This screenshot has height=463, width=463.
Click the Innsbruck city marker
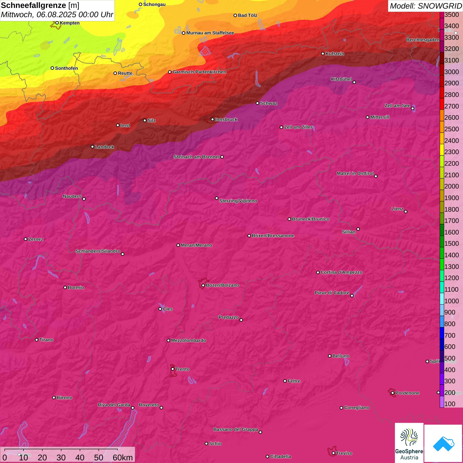213,119
